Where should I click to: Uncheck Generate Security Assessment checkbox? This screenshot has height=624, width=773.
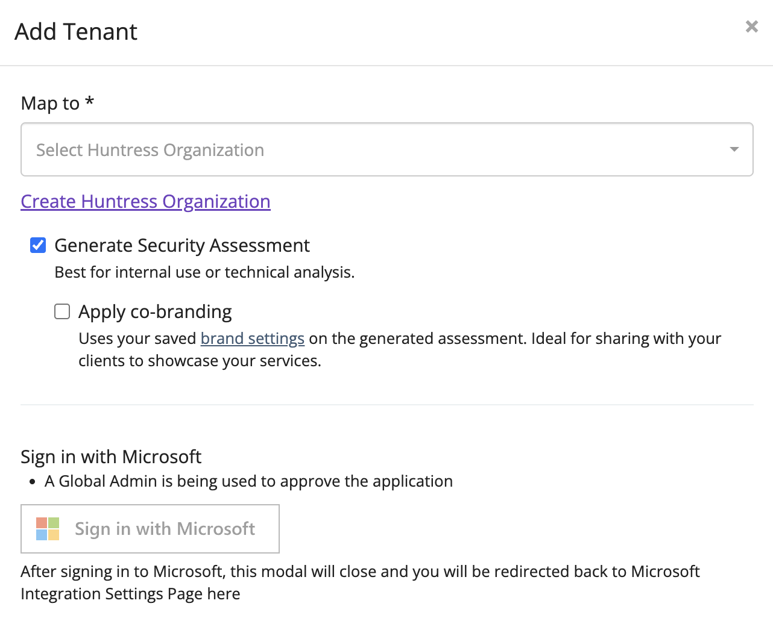(38, 245)
